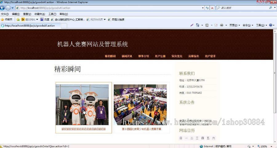
Task: Open the 留言意见 navigation link
Action: click(x=177, y=56)
